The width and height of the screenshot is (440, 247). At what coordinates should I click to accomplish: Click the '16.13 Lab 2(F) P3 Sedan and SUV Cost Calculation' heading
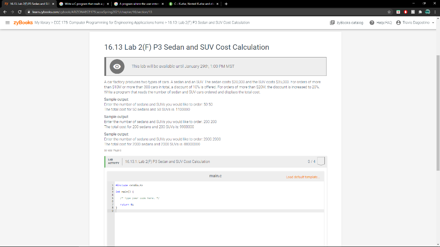click(186, 47)
